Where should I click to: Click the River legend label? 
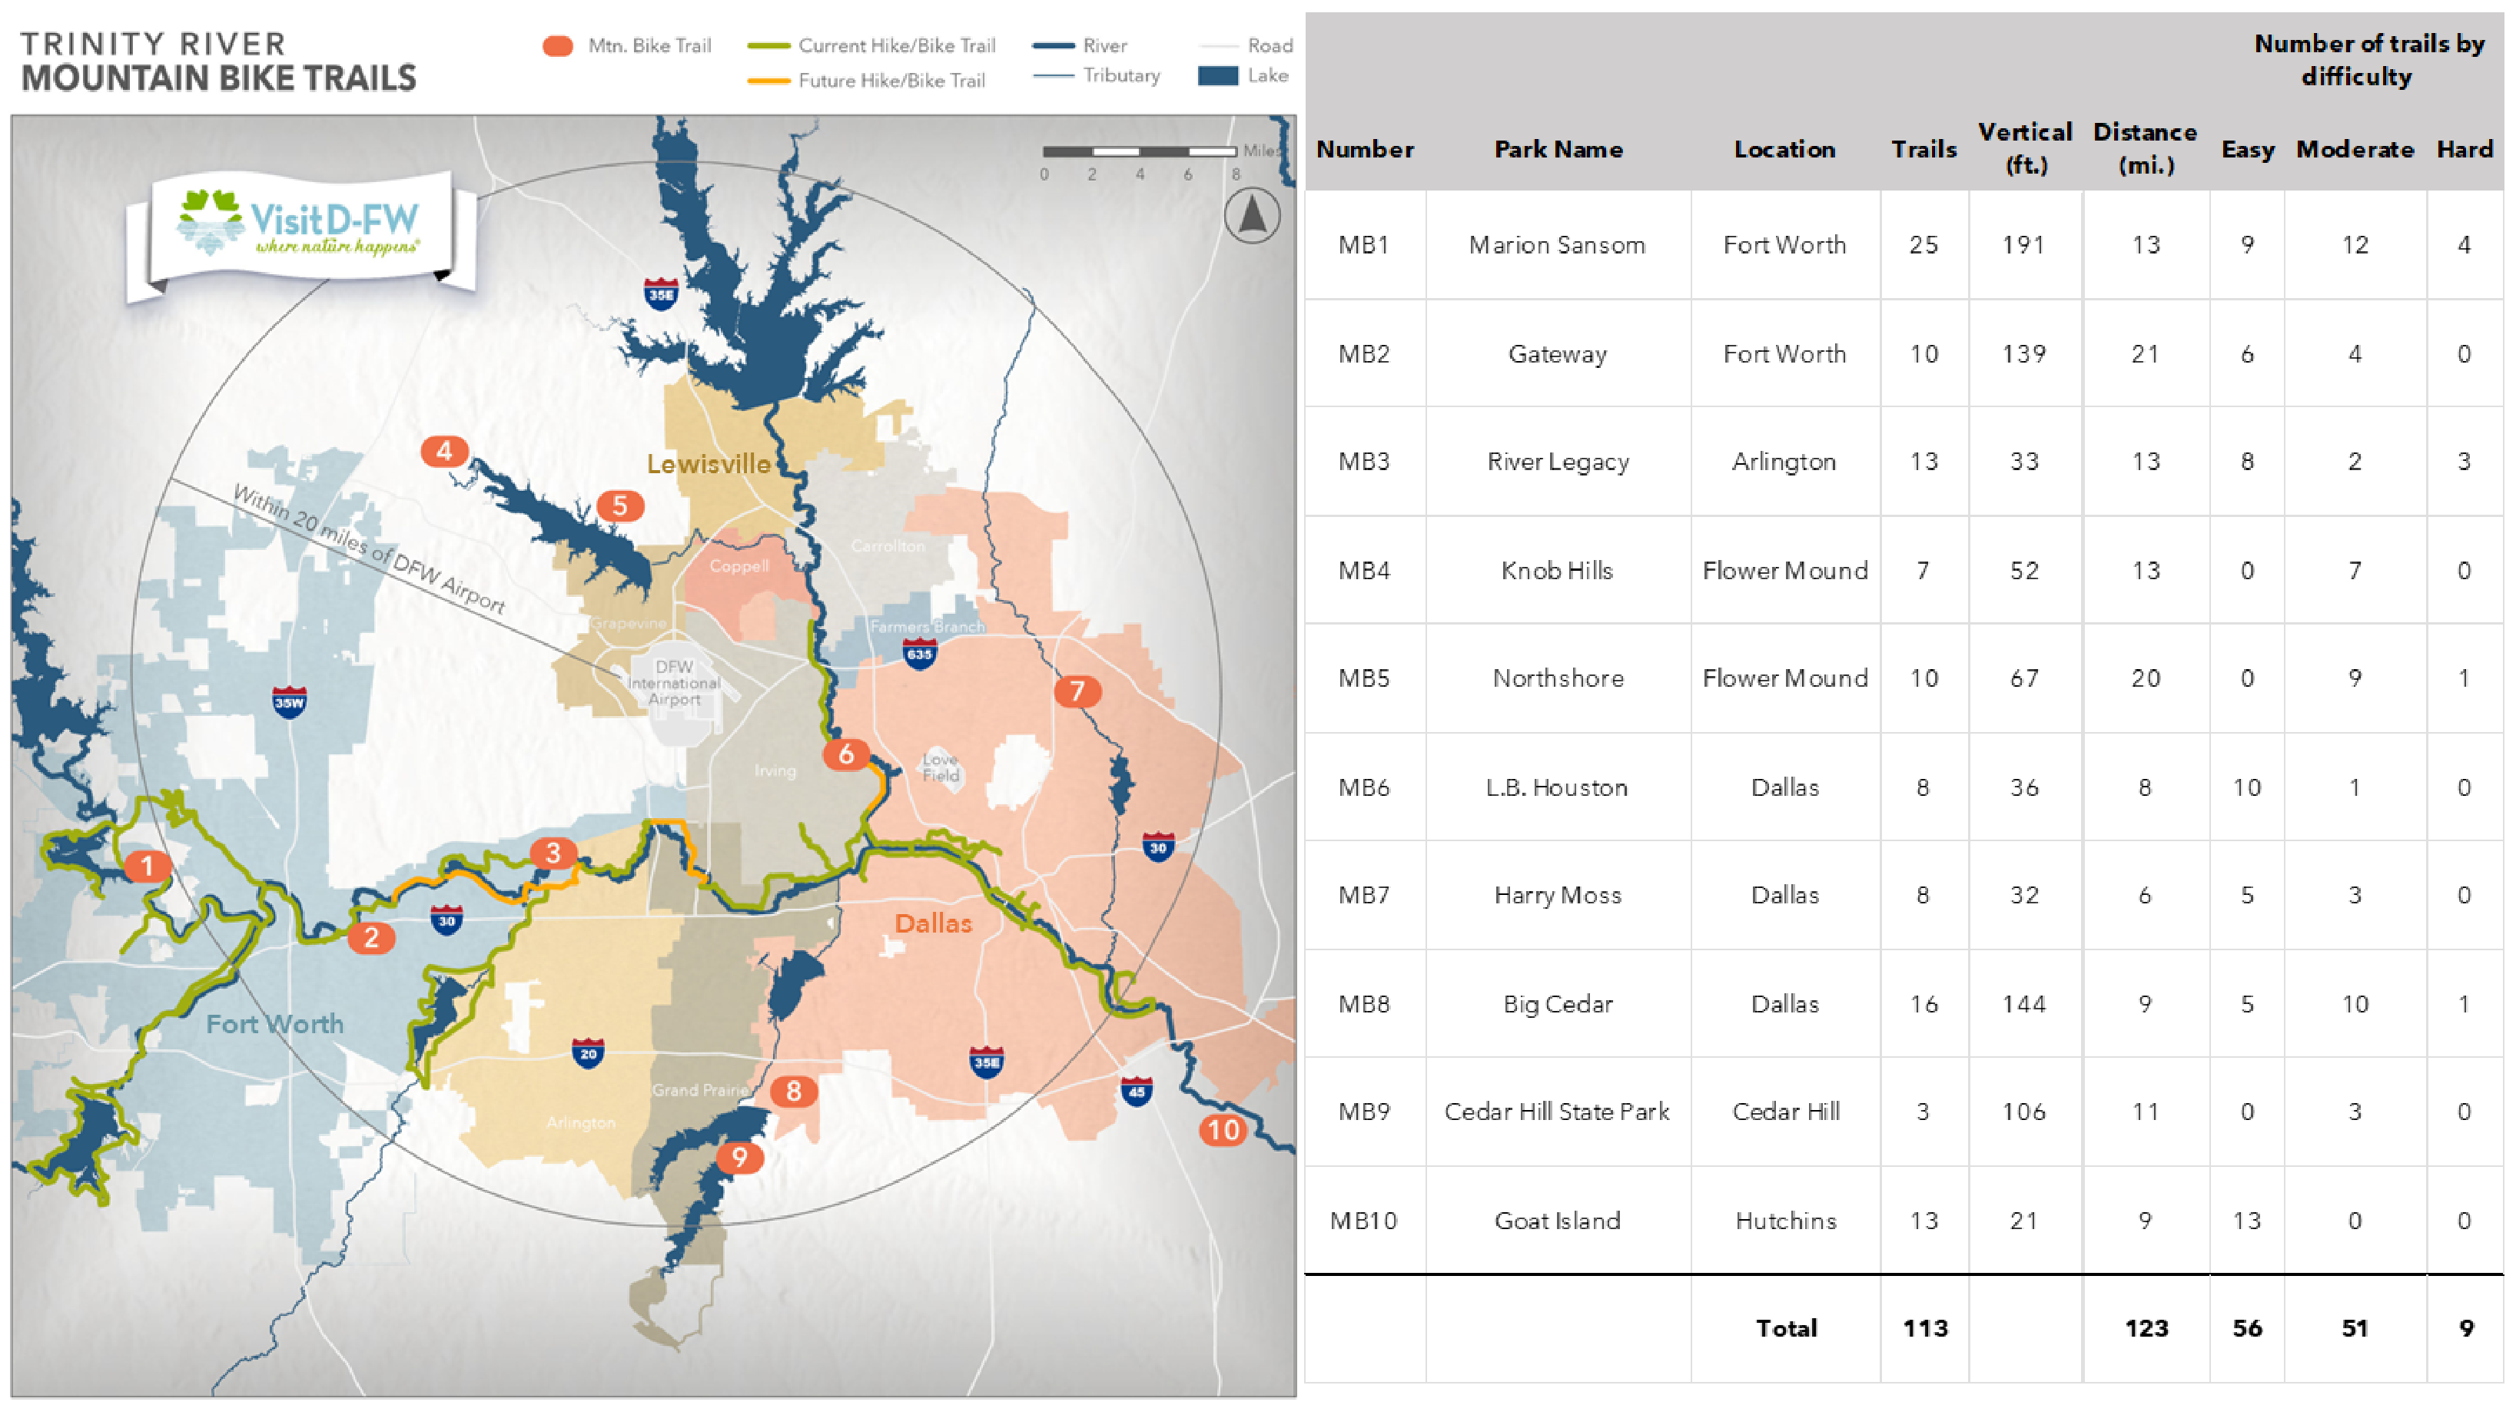tap(1104, 46)
